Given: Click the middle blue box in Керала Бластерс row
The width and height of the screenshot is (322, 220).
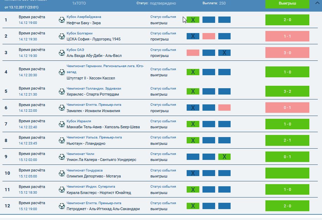Looking at the screenshot, I should click(x=209, y=189).
